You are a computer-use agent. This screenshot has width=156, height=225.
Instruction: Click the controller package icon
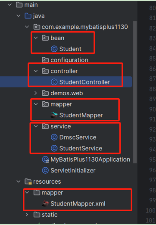point(45,71)
